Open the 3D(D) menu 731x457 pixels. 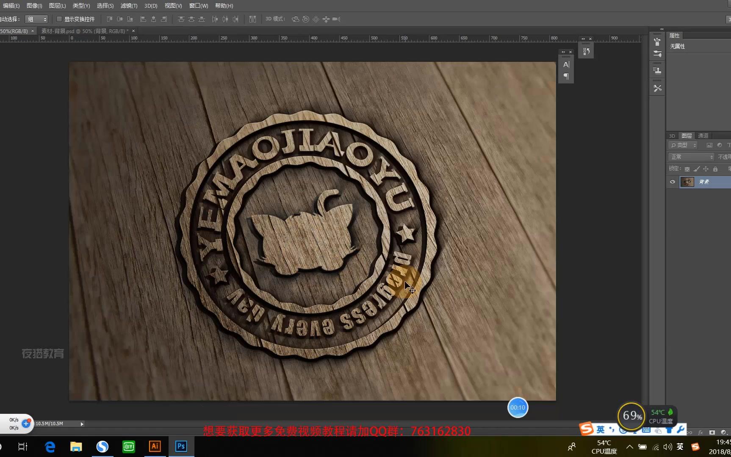tap(151, 6)
